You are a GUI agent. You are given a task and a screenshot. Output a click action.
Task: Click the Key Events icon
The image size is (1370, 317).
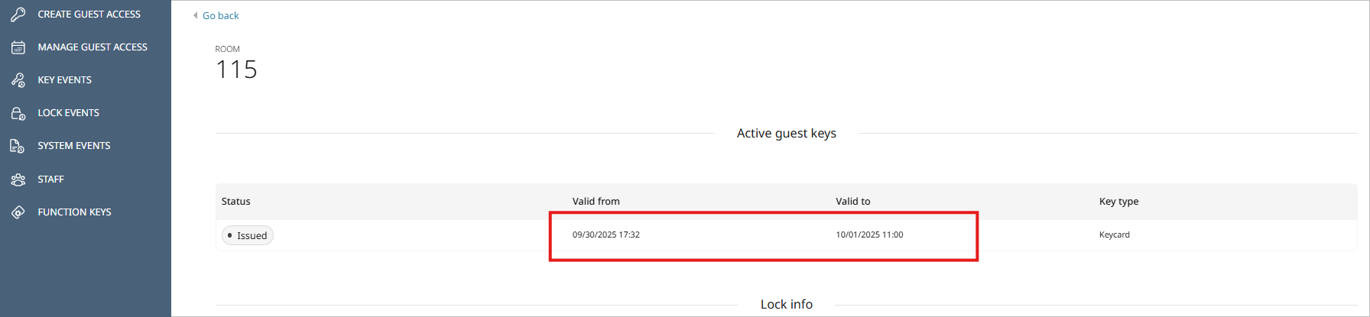(18, 80)
